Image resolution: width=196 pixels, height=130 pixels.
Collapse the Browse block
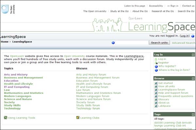(x=193, y=78)
